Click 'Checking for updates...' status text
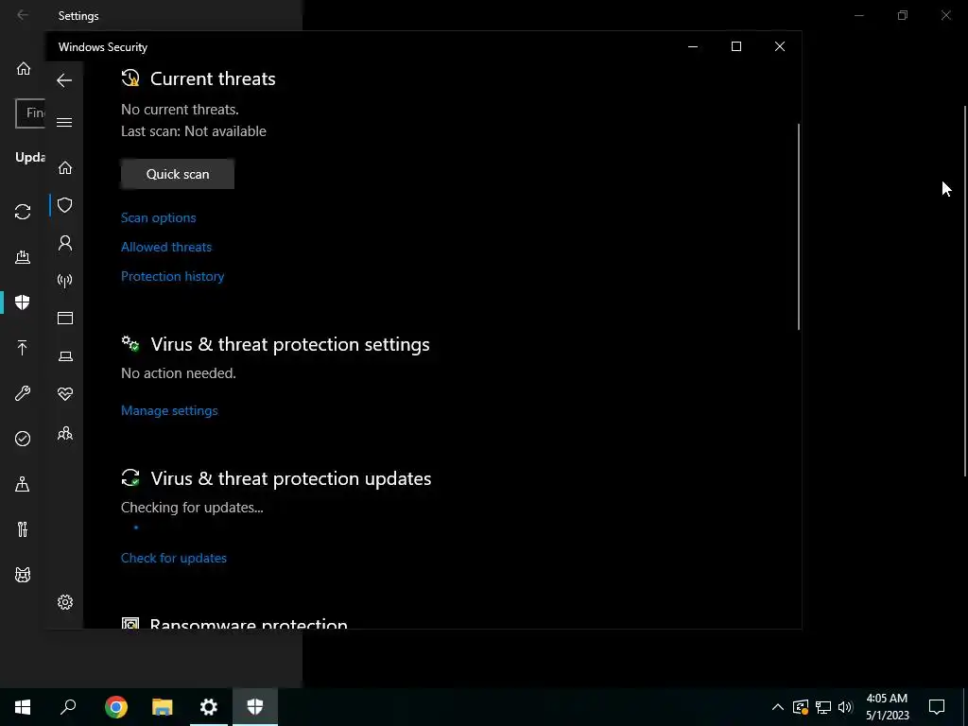 coord(192,508)
